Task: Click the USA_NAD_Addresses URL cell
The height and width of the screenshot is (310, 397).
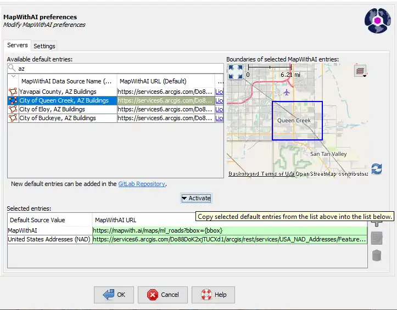Action: pos(230,239)
